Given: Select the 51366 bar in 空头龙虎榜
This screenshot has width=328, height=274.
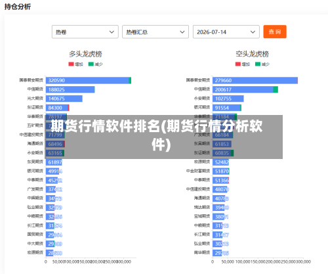Looking at the screenshot, I should coord(221,181).
